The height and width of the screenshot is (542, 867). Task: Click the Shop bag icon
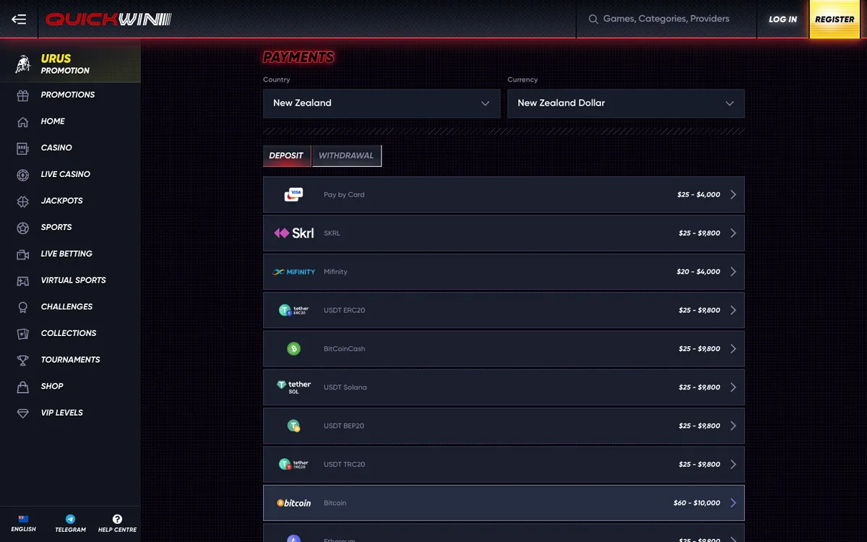(x=23, y=387)
